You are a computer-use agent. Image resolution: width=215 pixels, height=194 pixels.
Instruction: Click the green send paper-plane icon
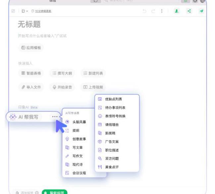(201, 11)
